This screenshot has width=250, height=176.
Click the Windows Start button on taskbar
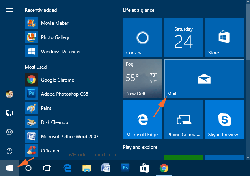pyautogui.click(x=9, y=168)
